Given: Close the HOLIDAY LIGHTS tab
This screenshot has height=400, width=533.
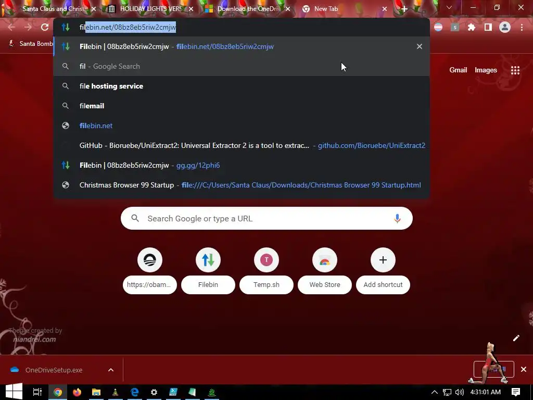Looking at the screenshot, I should [x=191, y=9].
